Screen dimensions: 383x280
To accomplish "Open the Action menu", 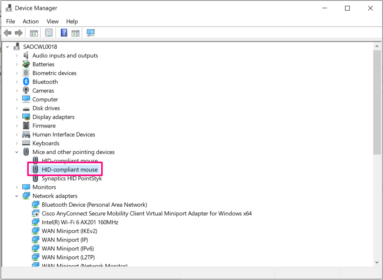I will click(31, 21).
